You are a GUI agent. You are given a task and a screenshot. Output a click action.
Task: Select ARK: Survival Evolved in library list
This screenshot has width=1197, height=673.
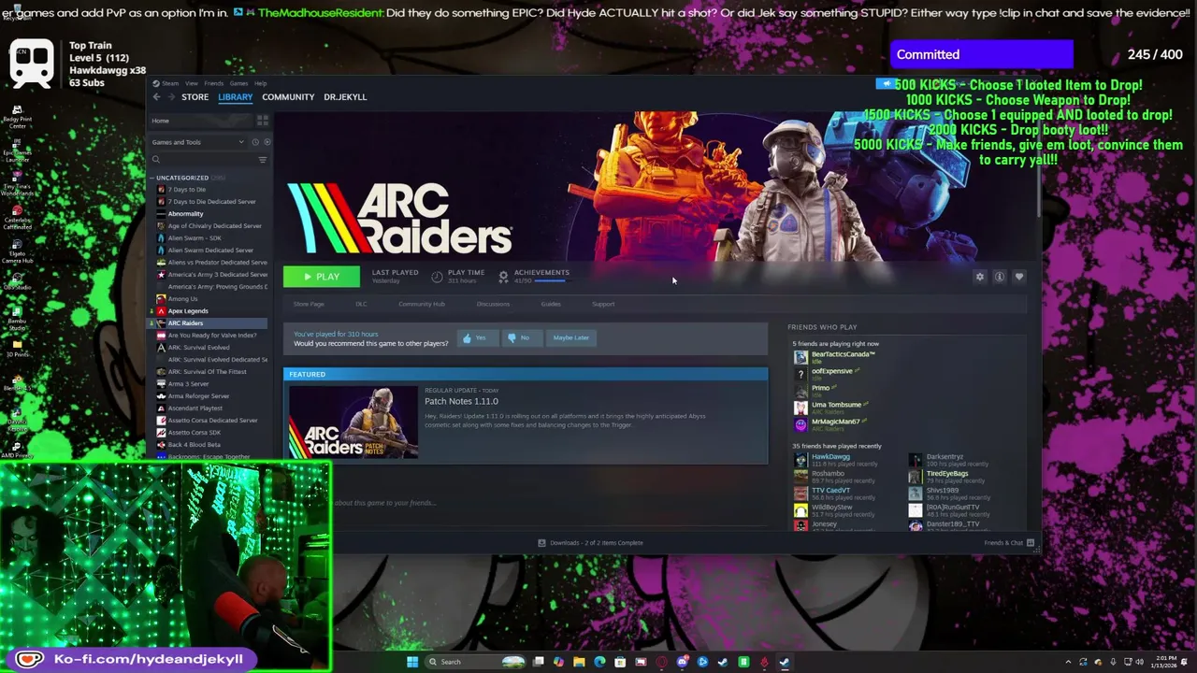[x=198, y=348]
